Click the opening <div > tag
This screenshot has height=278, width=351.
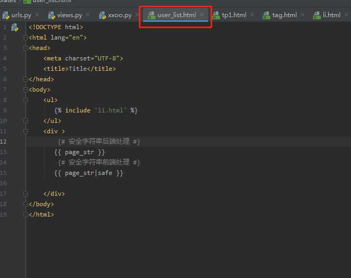pyautogui.click(x=54, y=131)
